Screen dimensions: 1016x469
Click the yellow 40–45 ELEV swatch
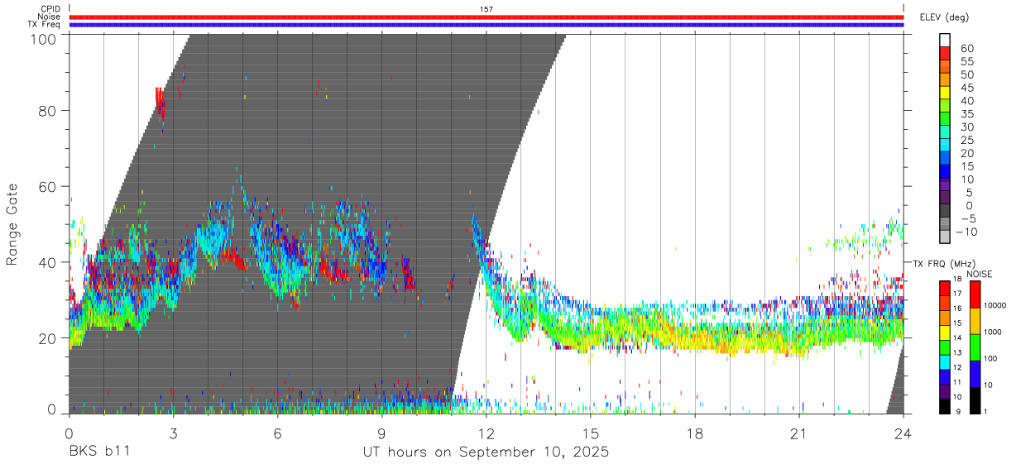(945, 93)
